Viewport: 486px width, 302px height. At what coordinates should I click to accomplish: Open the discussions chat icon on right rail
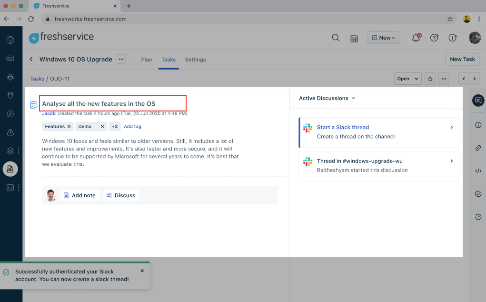click(x=478, y=101)
